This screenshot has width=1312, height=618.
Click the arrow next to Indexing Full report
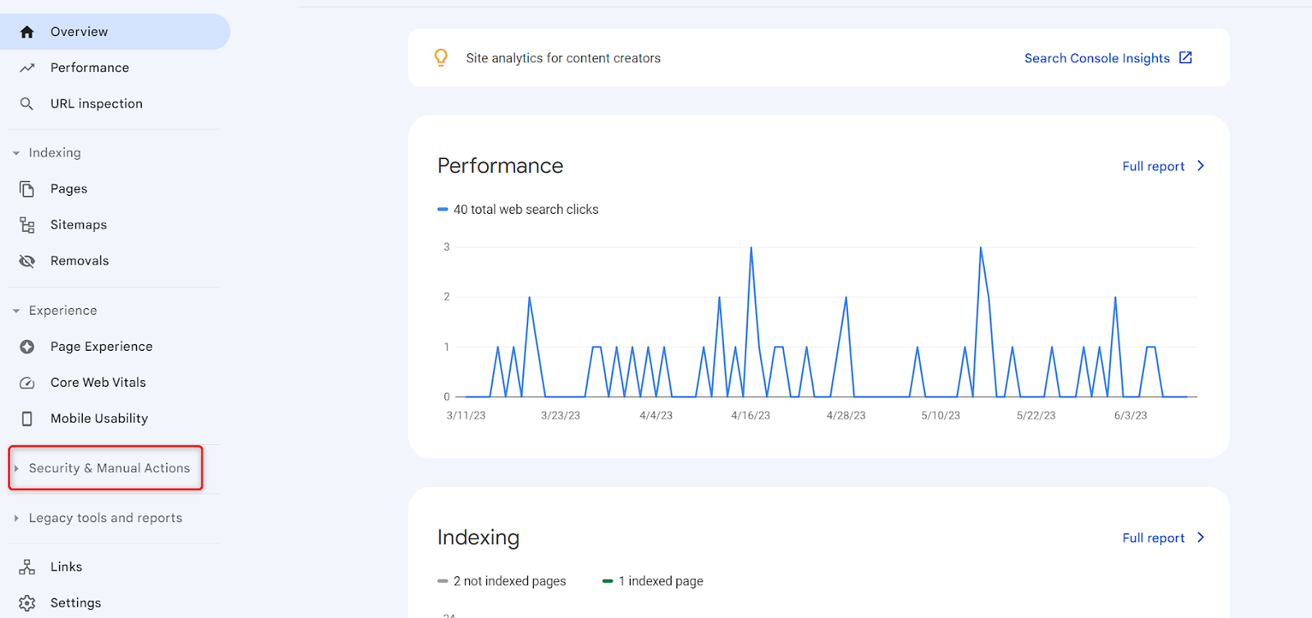tap(1200, 538)
